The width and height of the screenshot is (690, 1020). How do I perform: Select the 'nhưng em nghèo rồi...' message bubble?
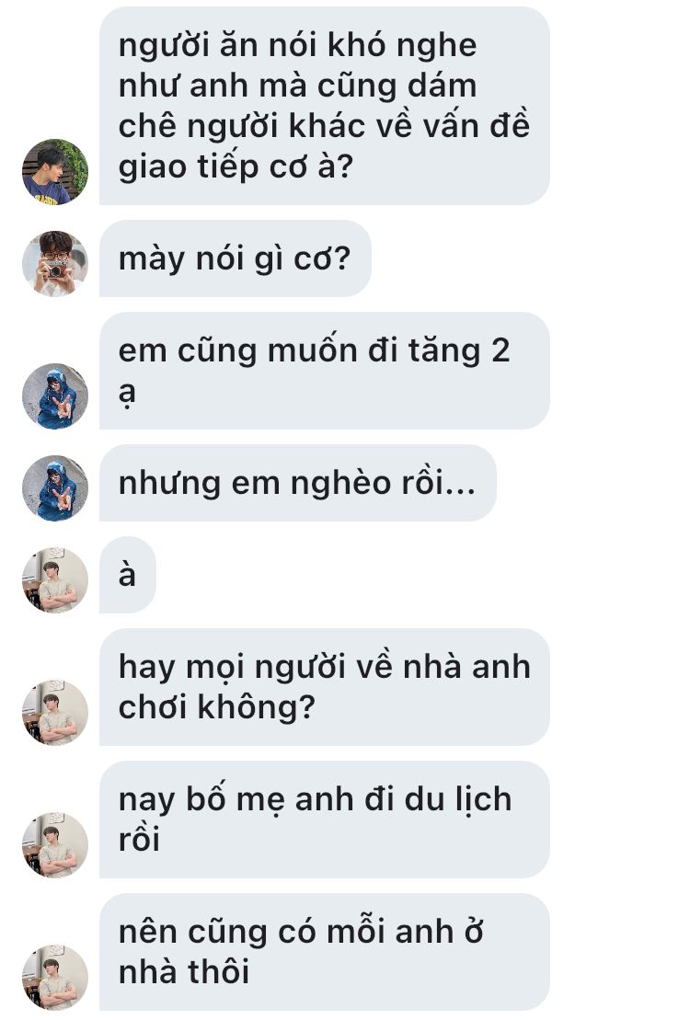pyautogui.click(x=297, y=483)
